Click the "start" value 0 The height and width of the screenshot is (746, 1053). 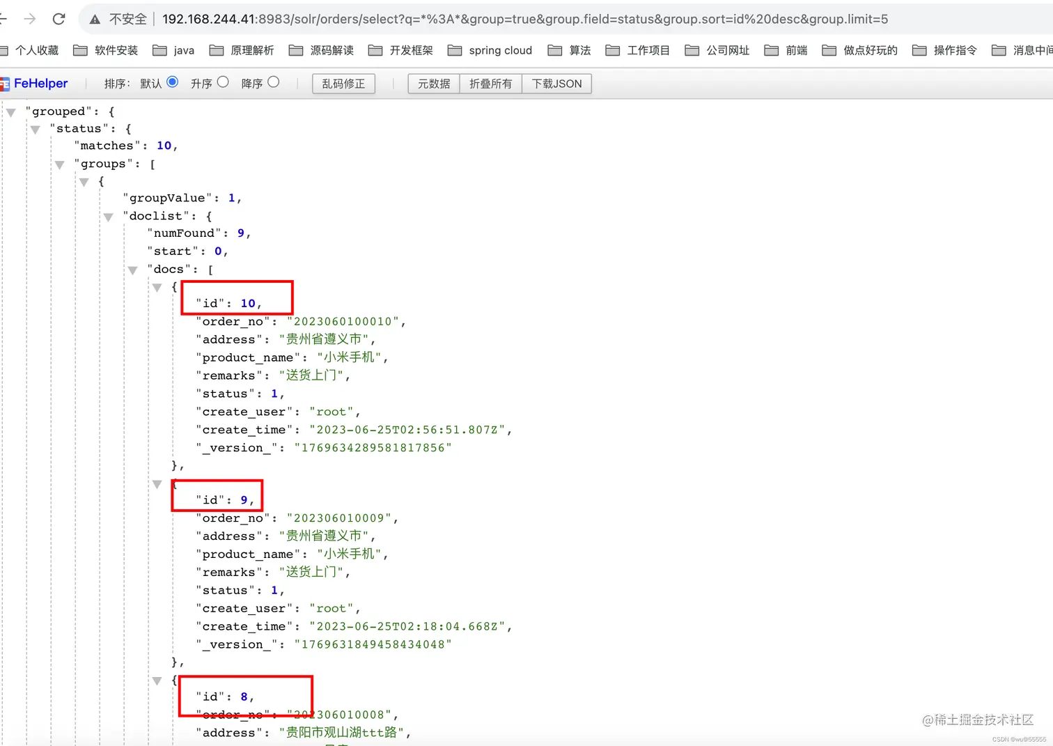click(218, 251)
